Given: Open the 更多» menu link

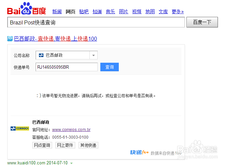Looking at the screenshot, I should (178, 12).
